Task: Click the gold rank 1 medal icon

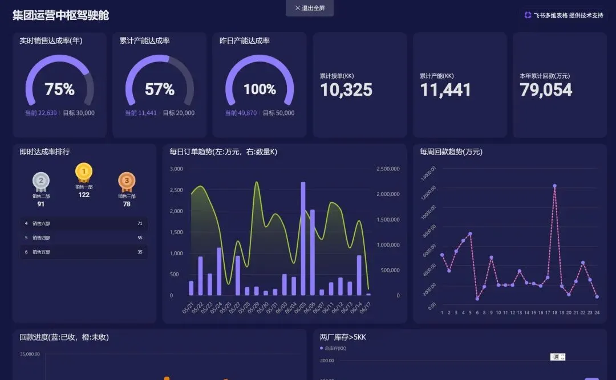Action: coord(84,172)
